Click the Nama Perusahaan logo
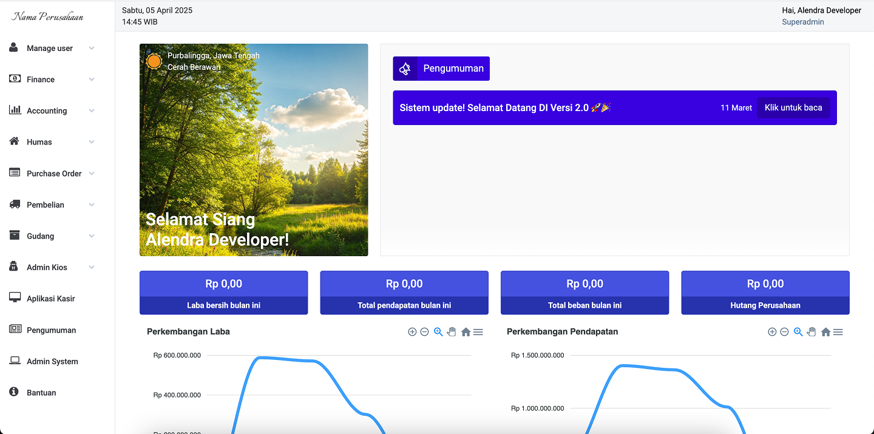The height and width of the screenshot is (434, 874). [x=48, y=16]
